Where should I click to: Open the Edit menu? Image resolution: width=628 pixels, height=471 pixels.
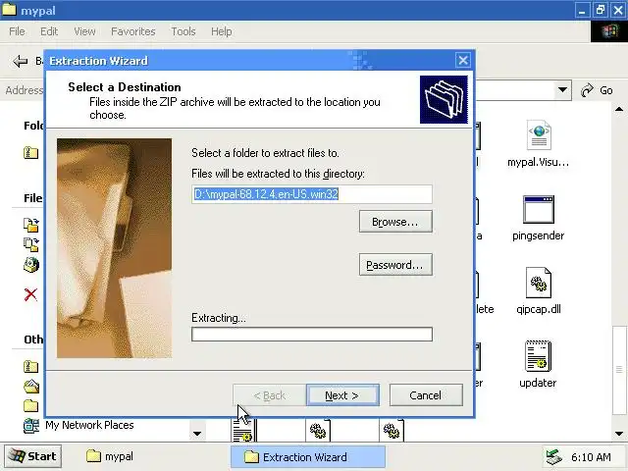49,31
